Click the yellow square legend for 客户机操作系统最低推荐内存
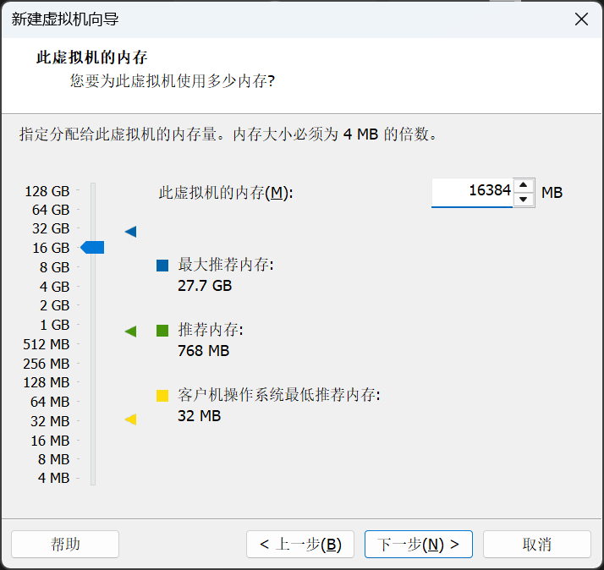 click(162, 396)
